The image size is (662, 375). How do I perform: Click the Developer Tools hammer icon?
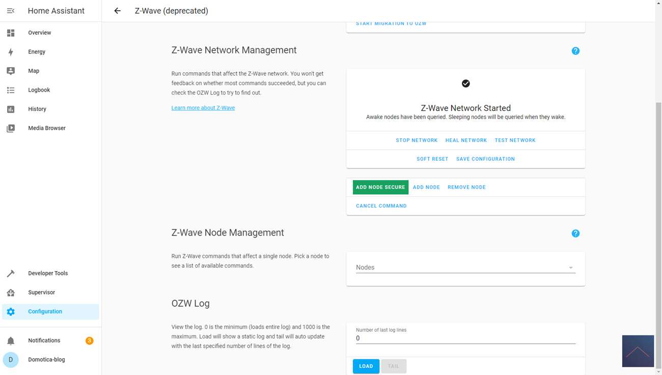pos(11,274)
